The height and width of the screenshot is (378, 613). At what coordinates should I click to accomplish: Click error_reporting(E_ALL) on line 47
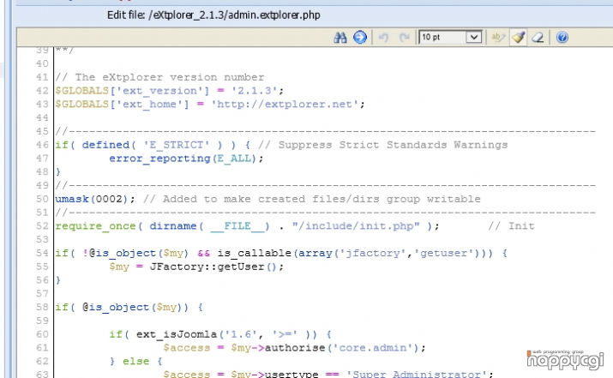pos(182,159)
